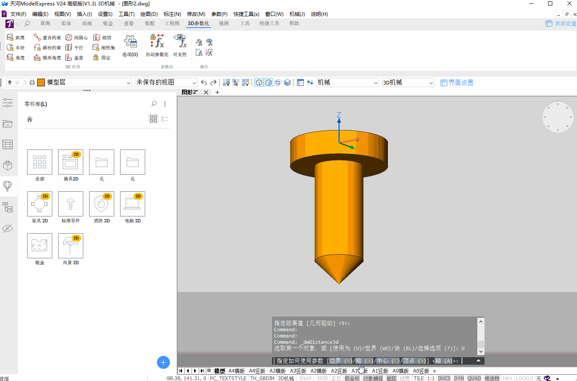Apply the 平行 parallel constraint
This screenshot has height=381, width=577.
tap(74, 48)
